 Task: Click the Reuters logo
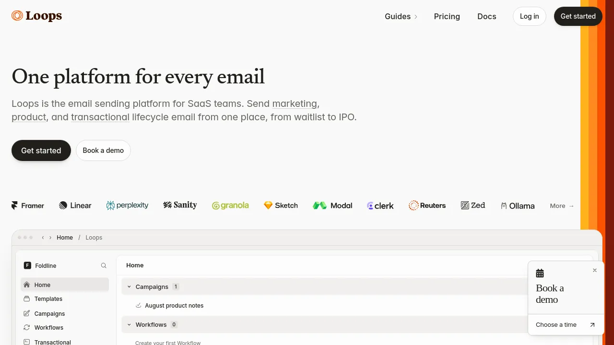[427, 206]
